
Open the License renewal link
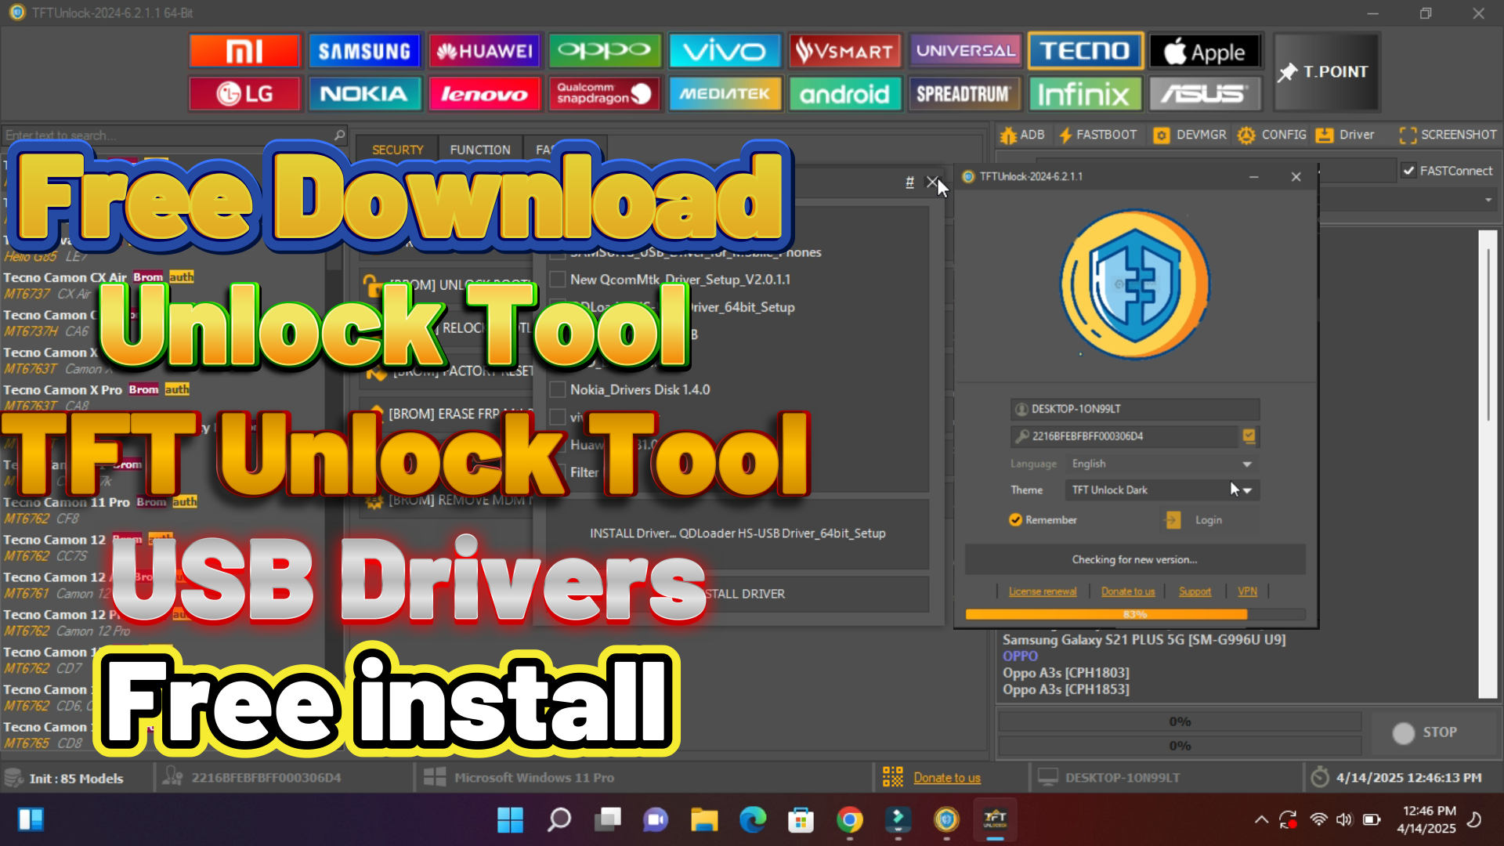1042,591
